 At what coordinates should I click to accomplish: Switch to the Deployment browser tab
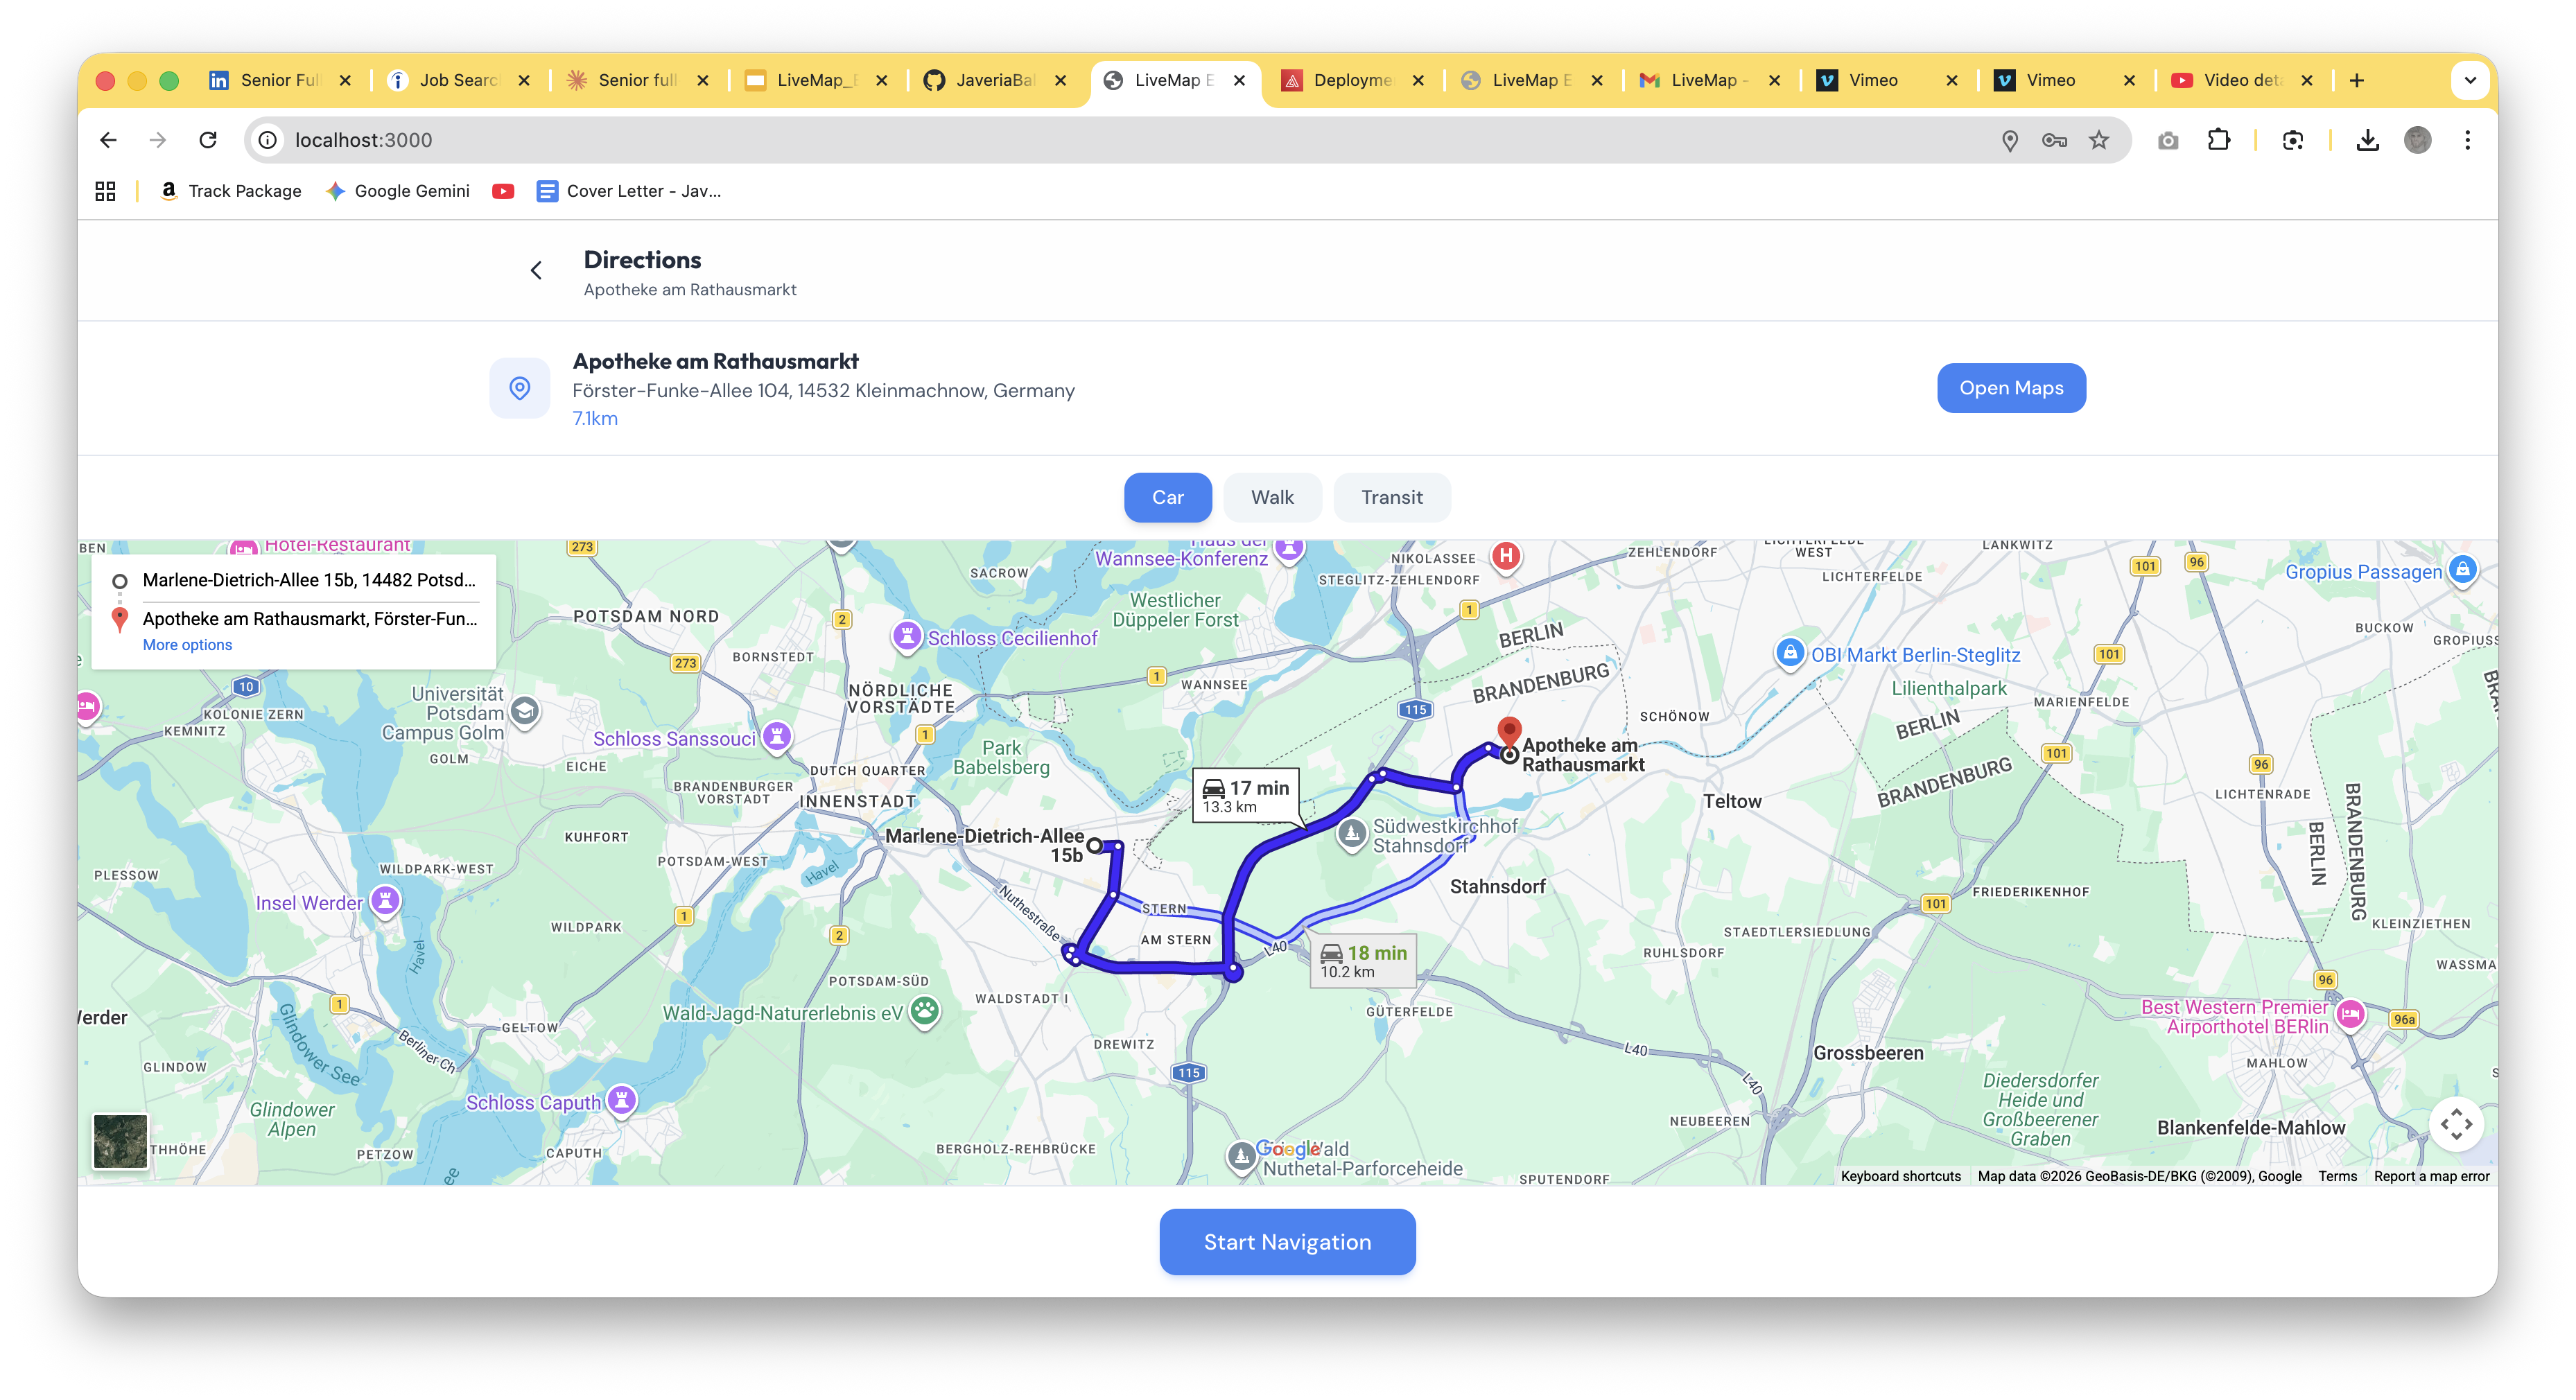coord(1351,80)
